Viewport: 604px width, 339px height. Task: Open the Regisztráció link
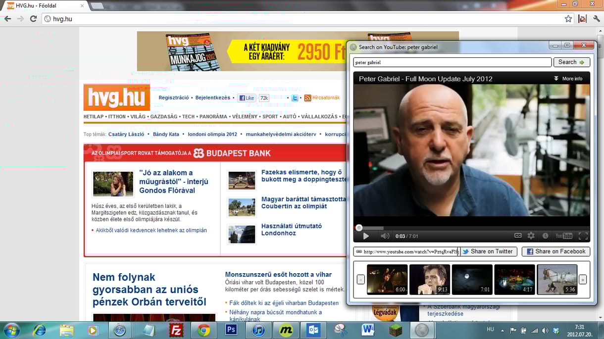pos(174,97)
